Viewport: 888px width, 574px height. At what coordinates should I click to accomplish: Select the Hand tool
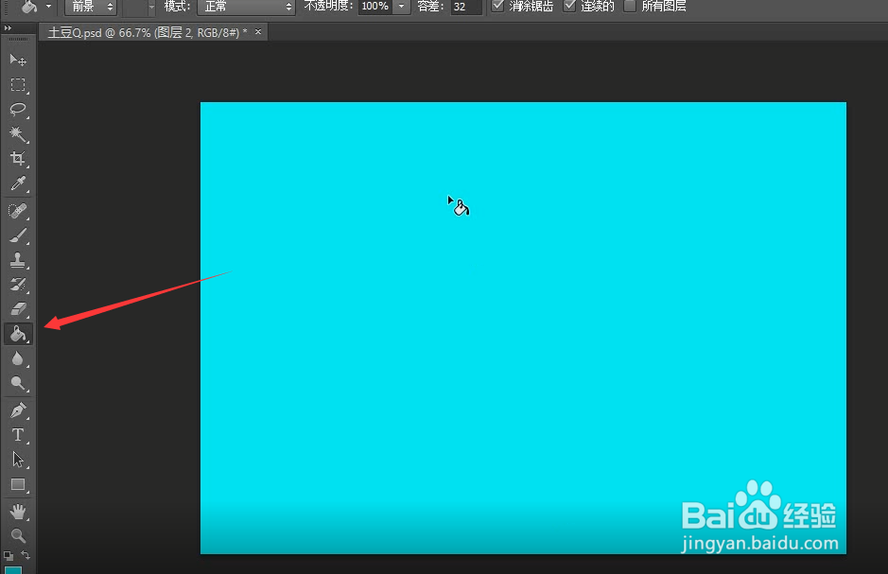[18, 512]
